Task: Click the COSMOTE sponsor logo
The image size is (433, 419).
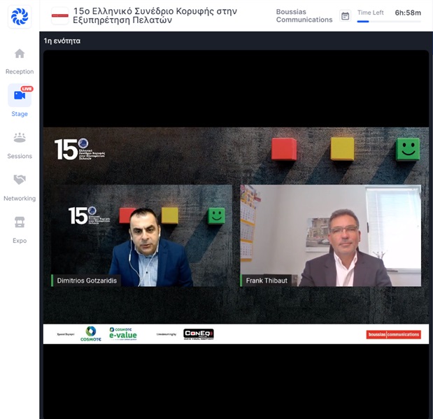Action: 90,334
